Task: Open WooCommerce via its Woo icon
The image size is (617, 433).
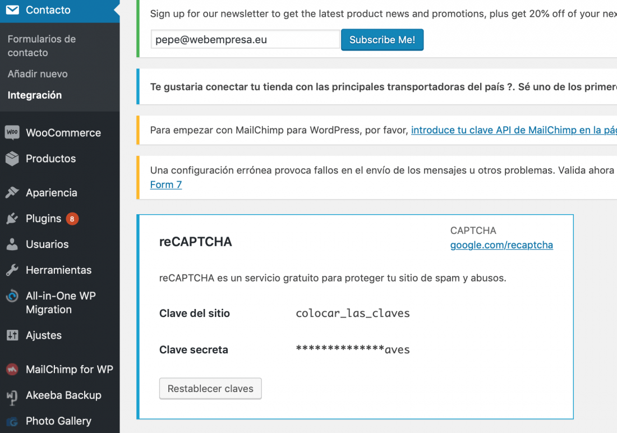Action: 12,132
